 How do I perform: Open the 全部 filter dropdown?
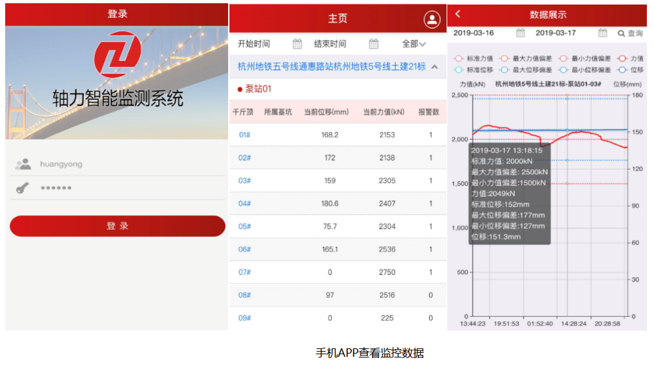(414, 44)
